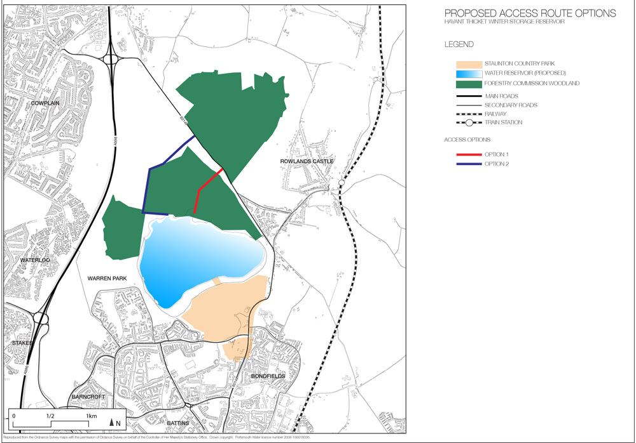The image size is (636, 443).
Task: Click the 'LEGEND' heading
Action: pyautogui.click(x=459, y=44)
